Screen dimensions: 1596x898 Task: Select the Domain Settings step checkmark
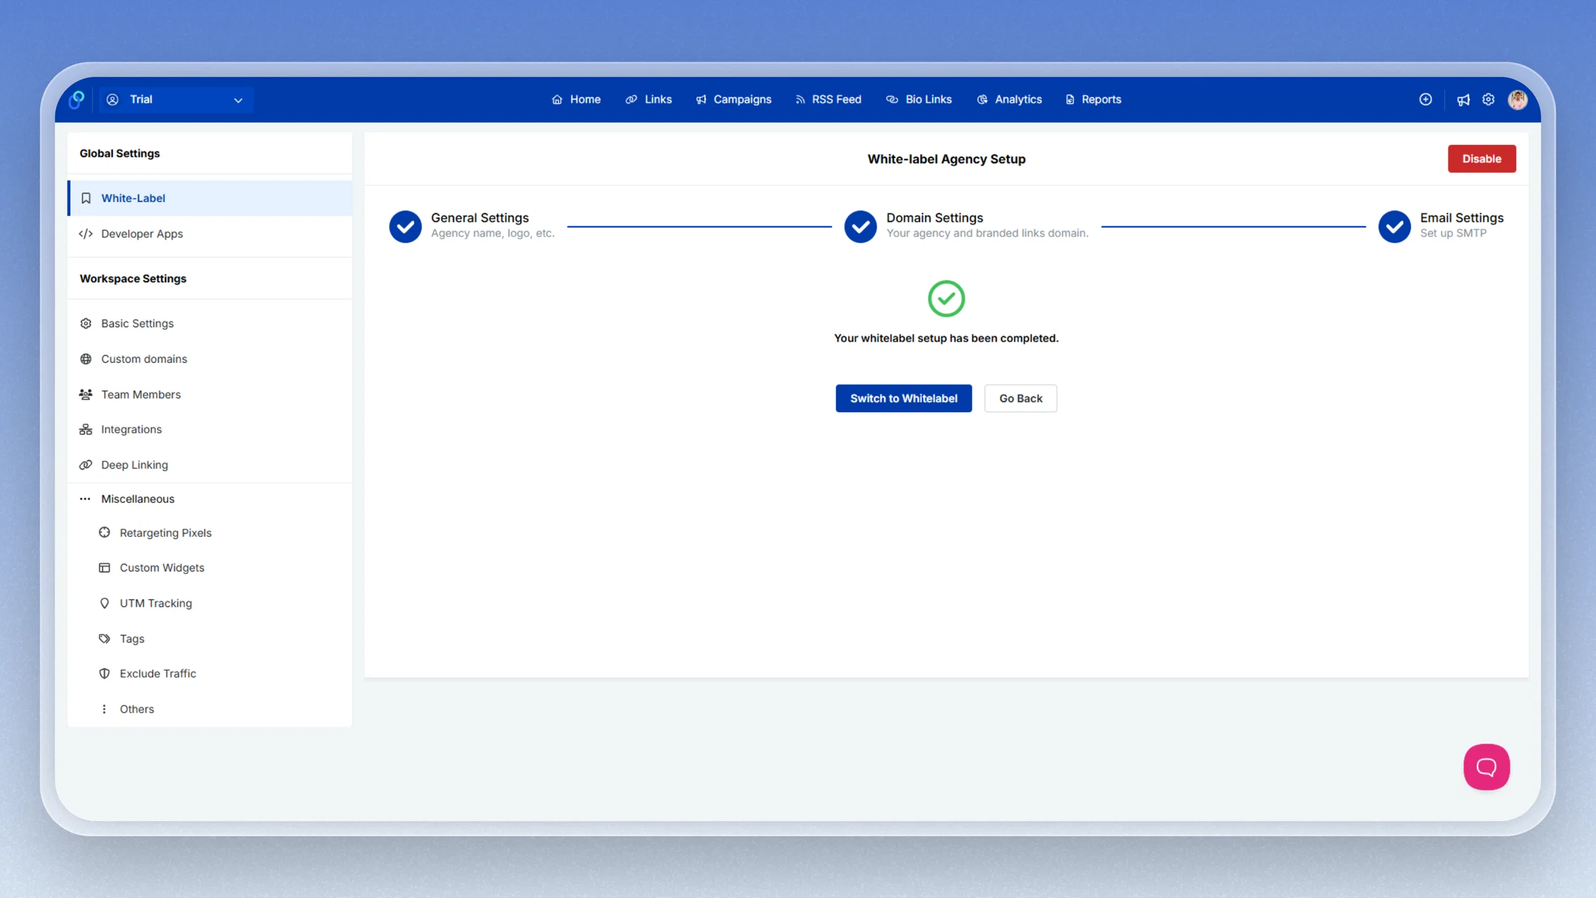(x=860, y=226)
